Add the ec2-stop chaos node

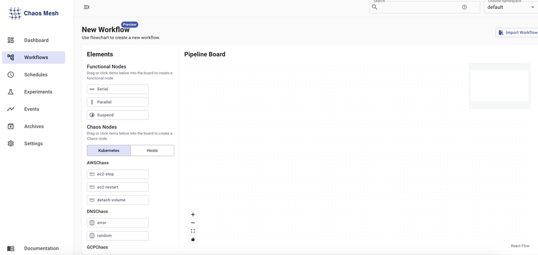pyautogui.click(x=118, y=174)
